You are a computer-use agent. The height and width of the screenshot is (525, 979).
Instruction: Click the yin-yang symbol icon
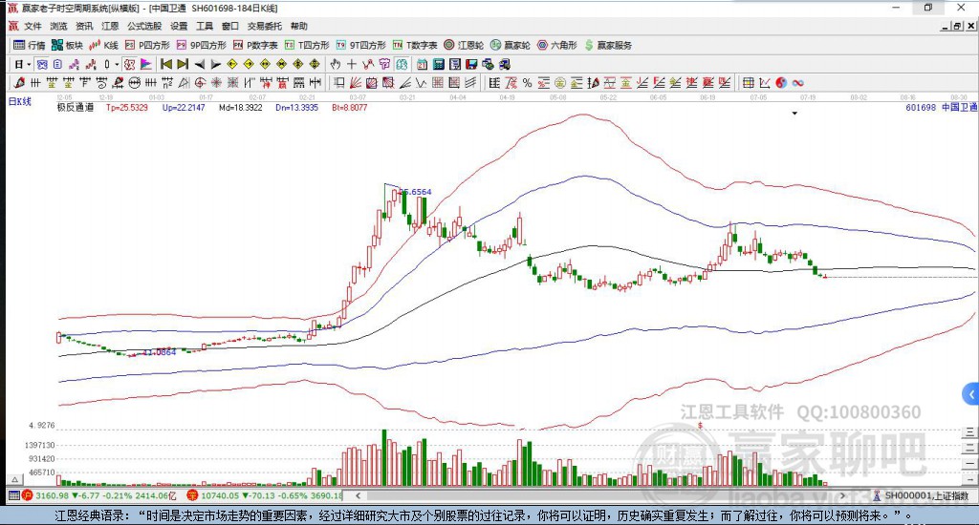pos(781,83)
